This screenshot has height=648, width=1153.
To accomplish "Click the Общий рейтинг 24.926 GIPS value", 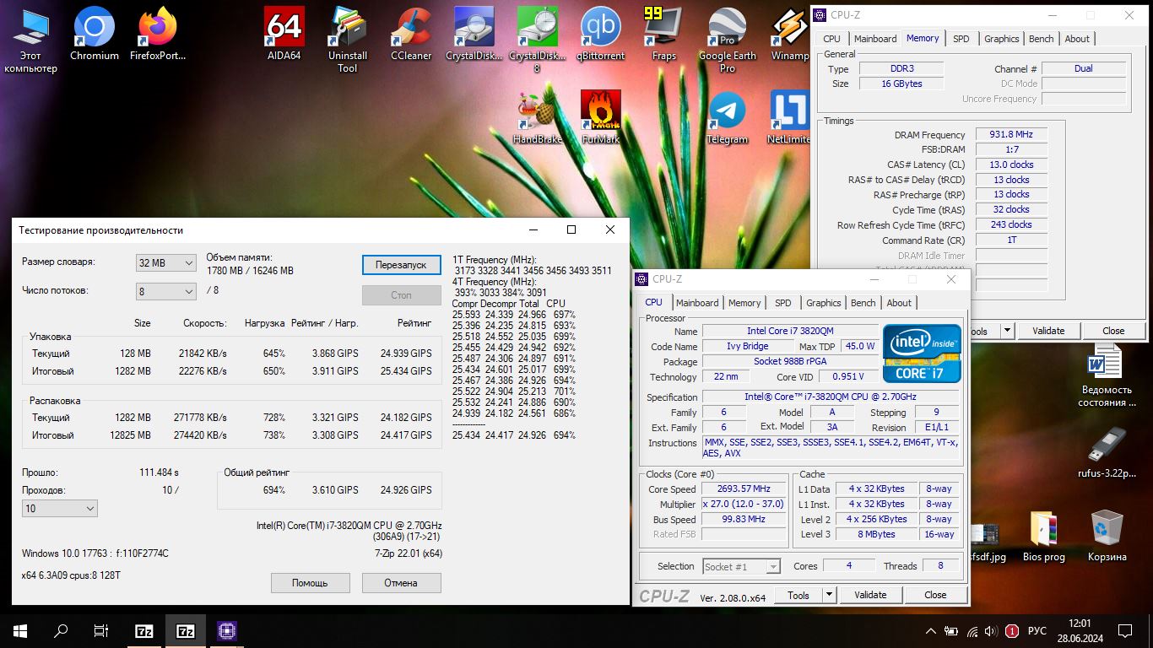I will click(x=406, y=489).
